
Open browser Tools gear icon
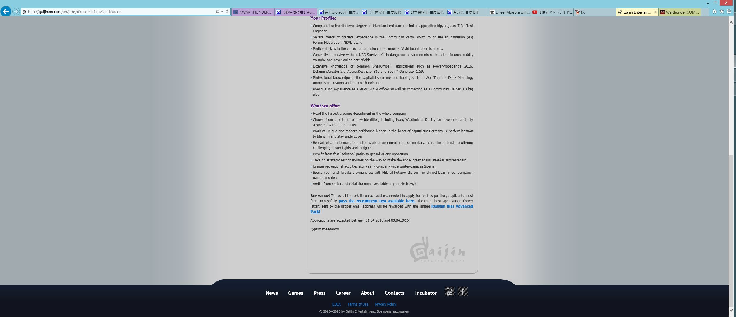(x=729, y=11)
